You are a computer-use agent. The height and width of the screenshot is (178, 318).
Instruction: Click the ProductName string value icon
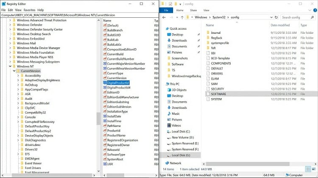coord(105,135)
